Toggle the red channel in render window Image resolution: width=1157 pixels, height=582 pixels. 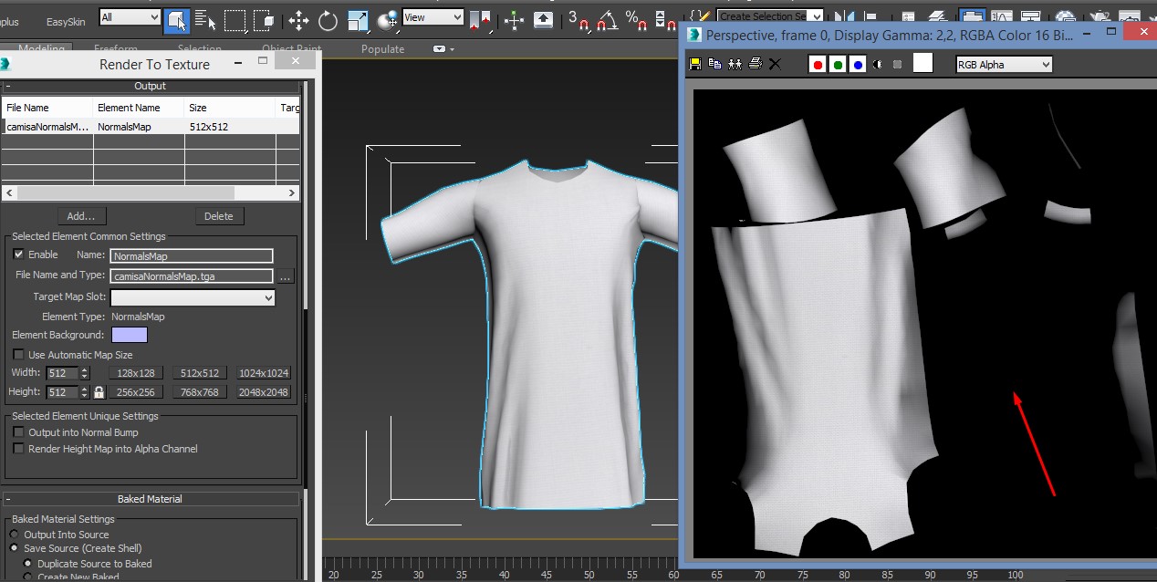[817, 64]
